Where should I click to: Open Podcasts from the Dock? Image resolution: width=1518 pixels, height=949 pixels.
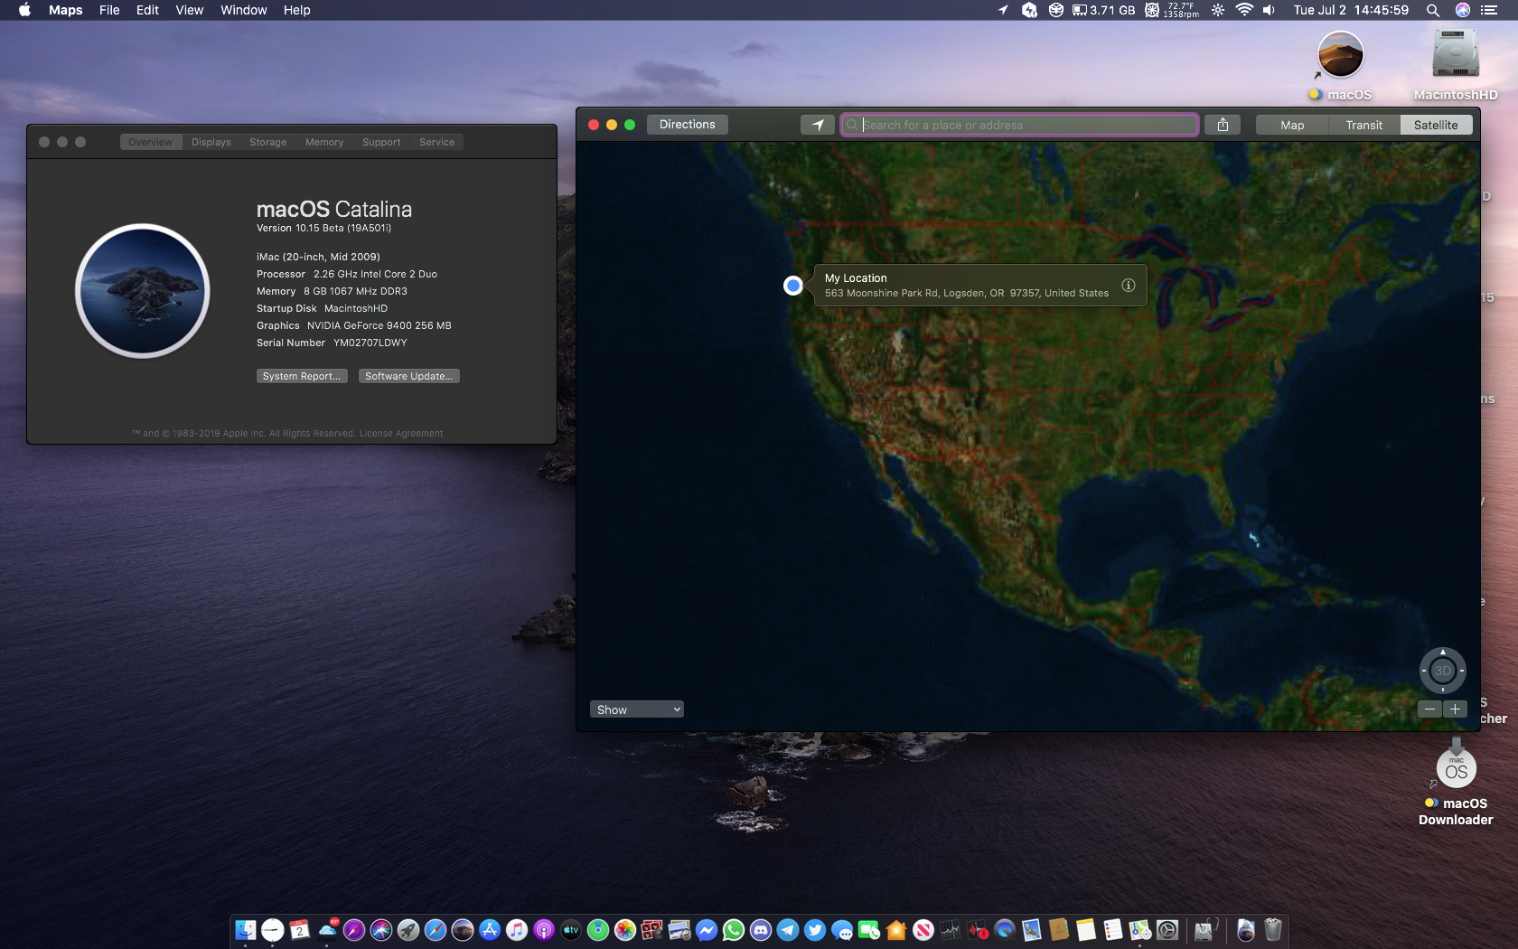point(544,929)
